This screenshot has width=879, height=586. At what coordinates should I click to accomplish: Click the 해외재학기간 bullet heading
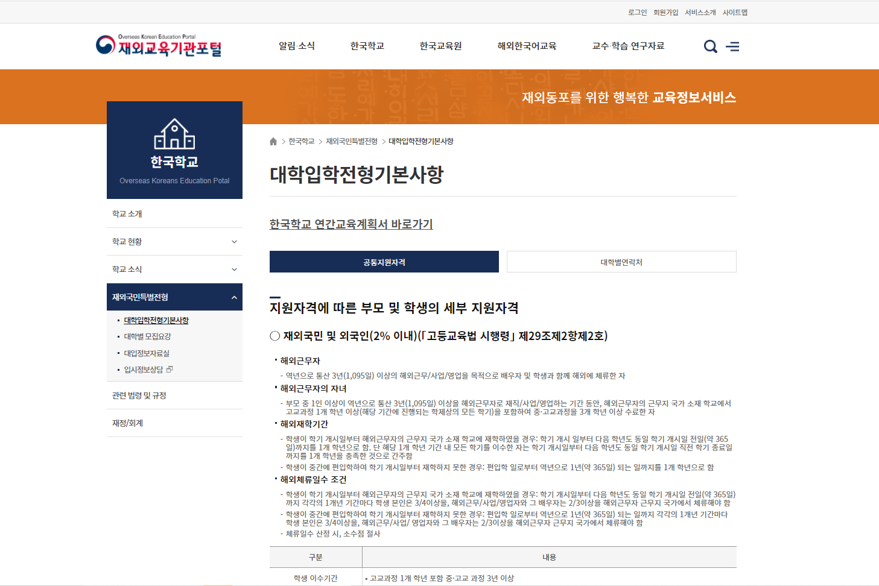click(x=304, y=424)
